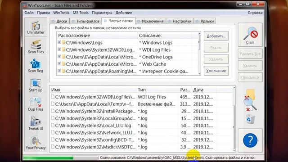Open the Справка menu

(255, 13)
